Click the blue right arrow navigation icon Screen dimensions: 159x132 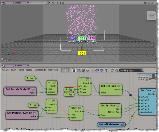click(x=102, y=70)
